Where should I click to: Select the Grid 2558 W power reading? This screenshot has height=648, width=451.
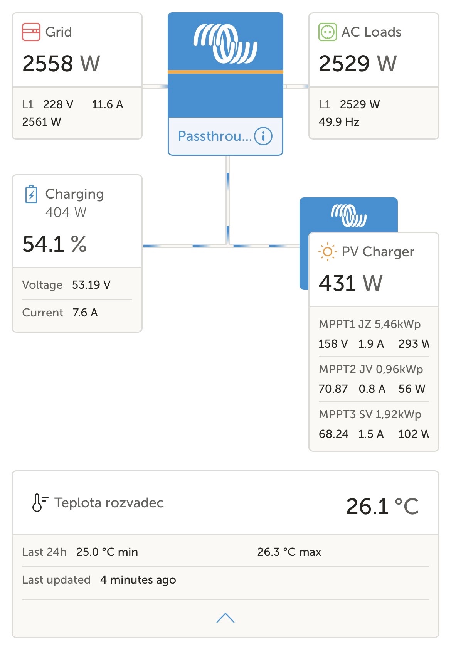[x=61, y=64]
